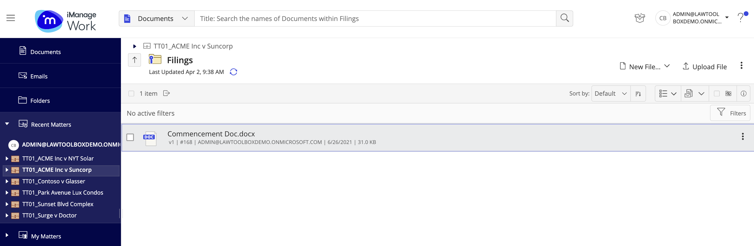The height and width of the screenshot is (246, 754).
Task: Open the My Matters section label
Action: click(46, 236)
